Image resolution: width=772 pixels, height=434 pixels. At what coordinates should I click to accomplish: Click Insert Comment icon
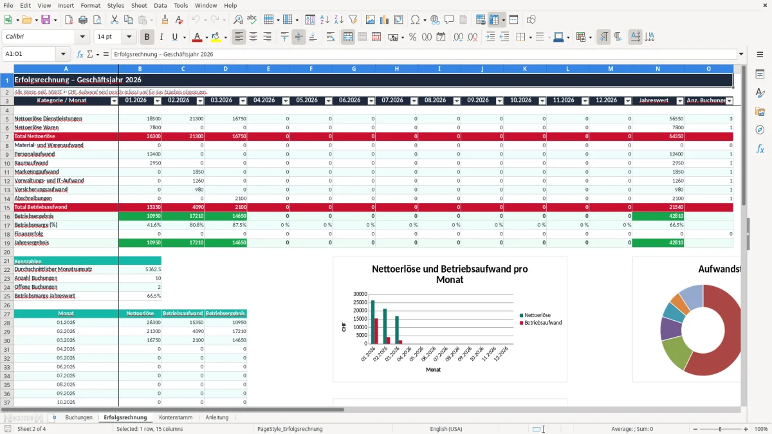tap(449, 20)
